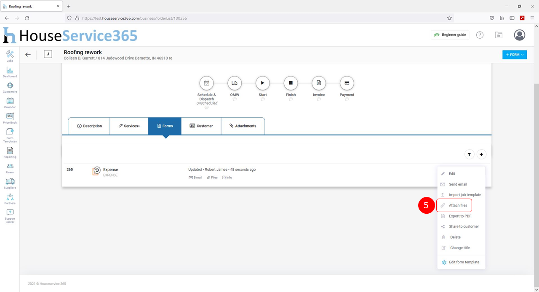Screen dimensions: 539x292
Task: Open the Beginner guide button
Action: tap(450, 35)
